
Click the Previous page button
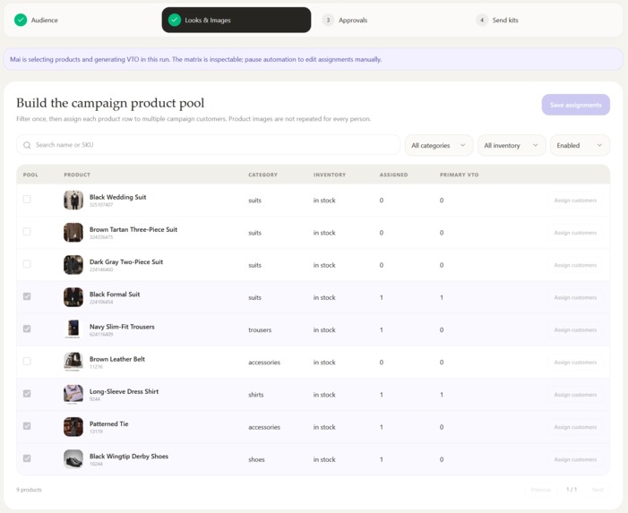pos(541,490)
